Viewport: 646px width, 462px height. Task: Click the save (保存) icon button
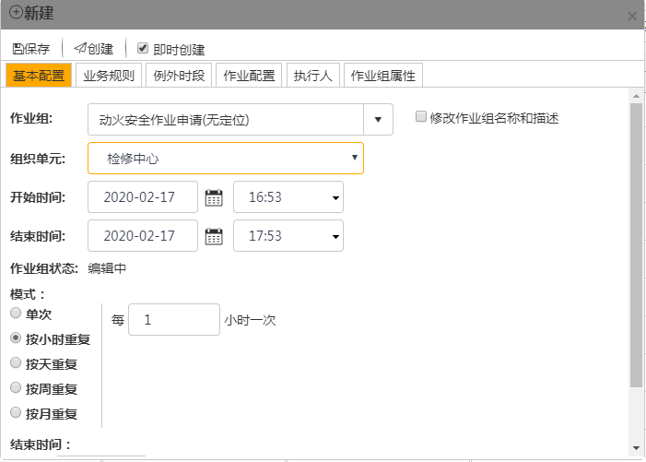(18, 49)
